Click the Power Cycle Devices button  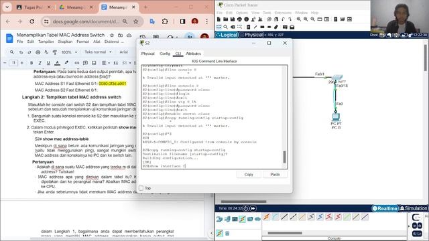pyautogui.click(x=246, y=208)
